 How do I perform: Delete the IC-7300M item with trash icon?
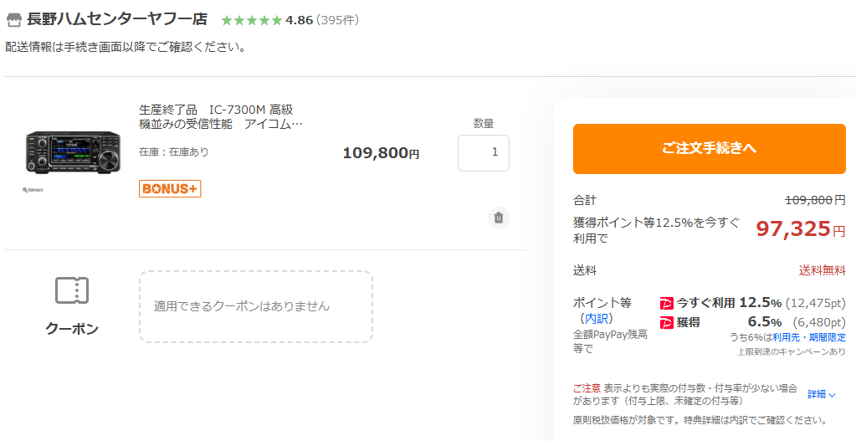click(499, 218)
